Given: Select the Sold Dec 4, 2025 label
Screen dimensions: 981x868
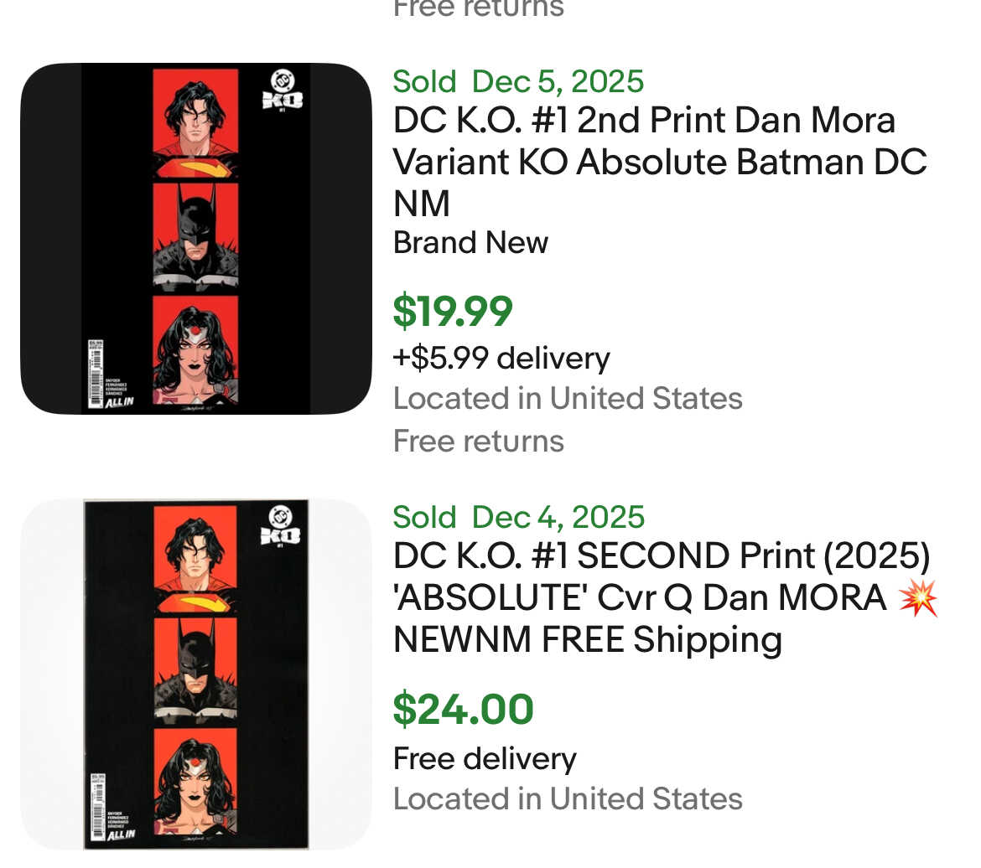Looking at the screenshot, I should (x=518, y=517).
